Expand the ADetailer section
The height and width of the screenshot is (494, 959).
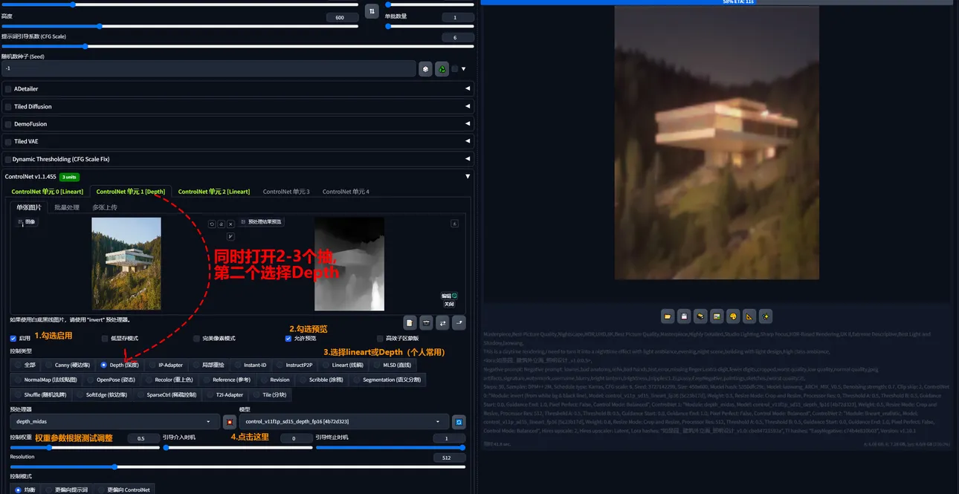pos(237,88)
